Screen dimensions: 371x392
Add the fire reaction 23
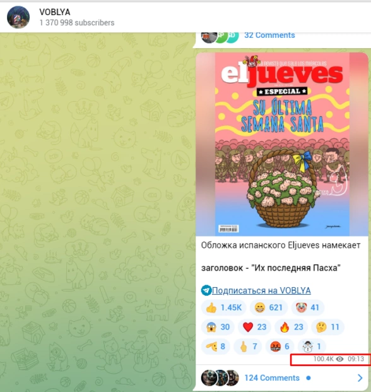pyautogui.click(x=291, y=327)
